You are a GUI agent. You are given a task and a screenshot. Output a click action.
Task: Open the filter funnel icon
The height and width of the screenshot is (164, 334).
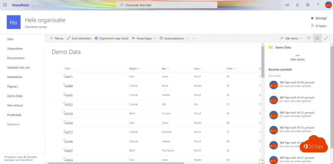point(309,38)
